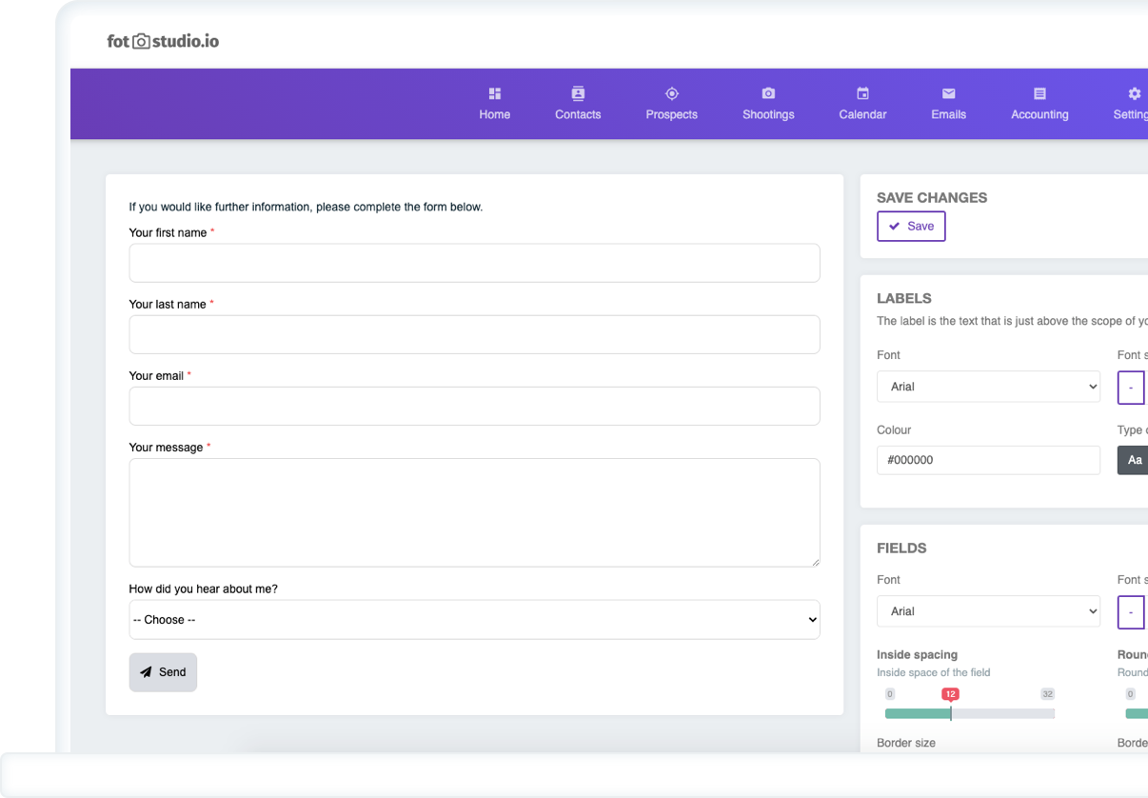Click the Send button below the form
1148x798 pixels.
[x=163, y=672]
